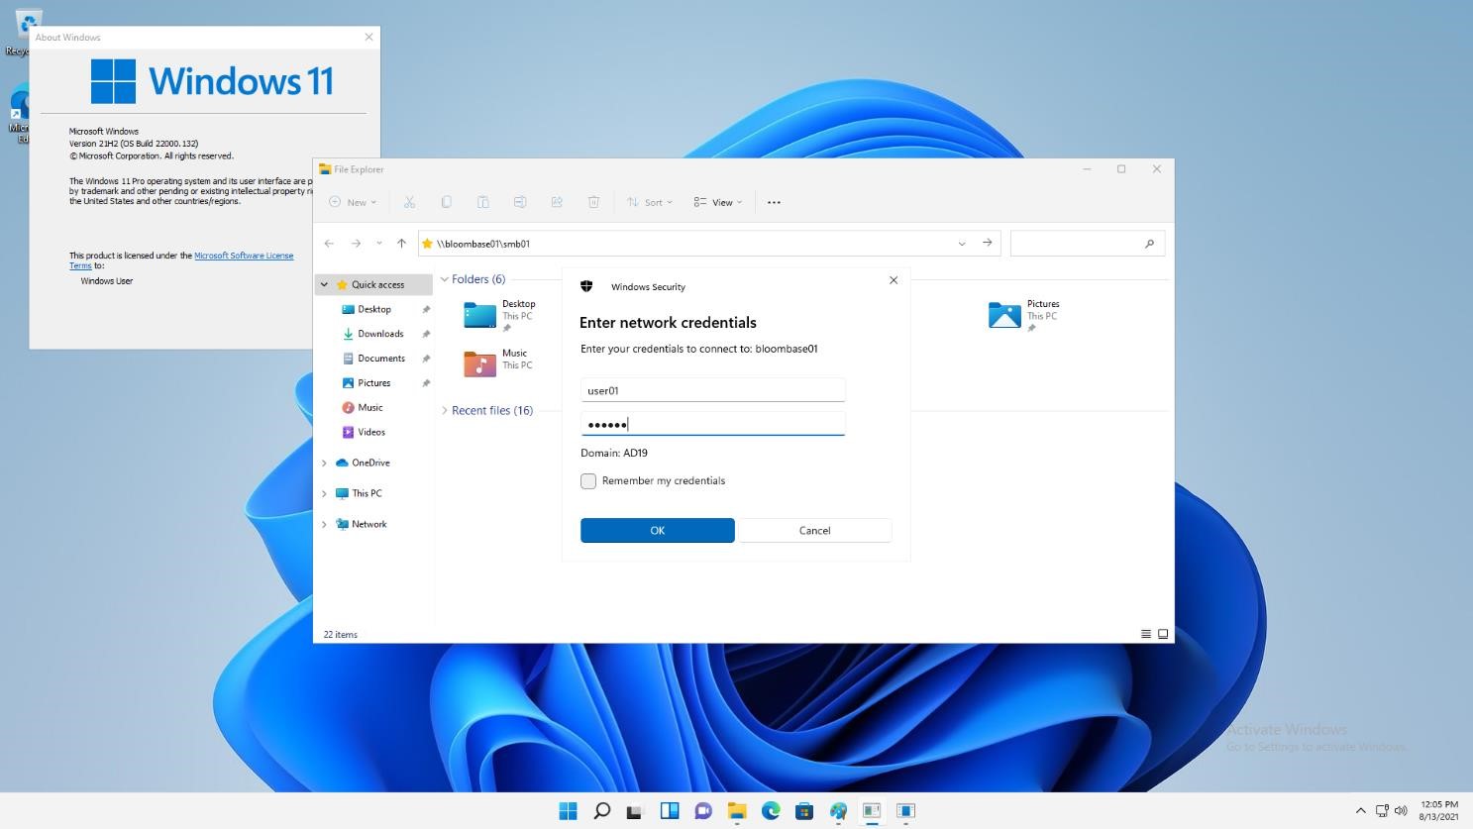Click the network icon in the system tray
This screenshot has height=829, width=1473.
point(1382,811)
